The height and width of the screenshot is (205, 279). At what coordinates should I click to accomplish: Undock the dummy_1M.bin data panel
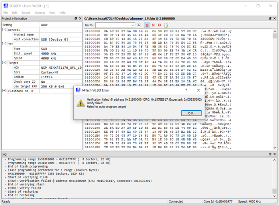pos(270,18)
